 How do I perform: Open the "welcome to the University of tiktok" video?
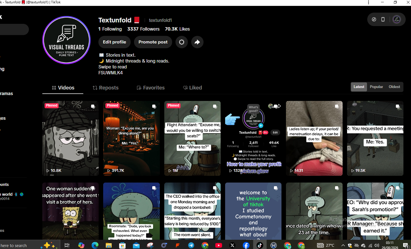[x=253, y=211]
